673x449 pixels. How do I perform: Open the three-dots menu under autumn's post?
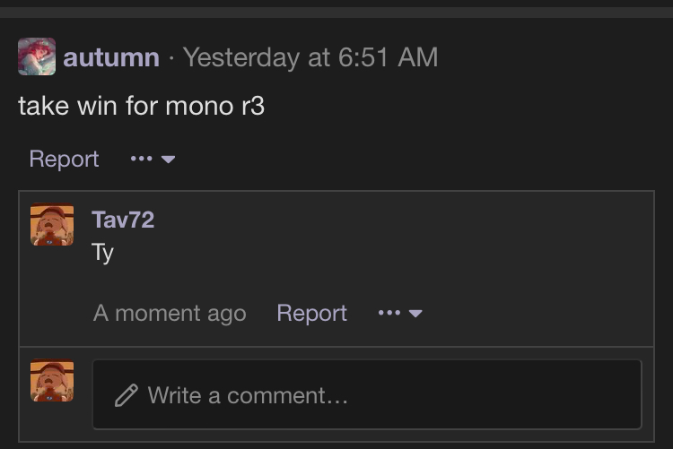point(141,160)
